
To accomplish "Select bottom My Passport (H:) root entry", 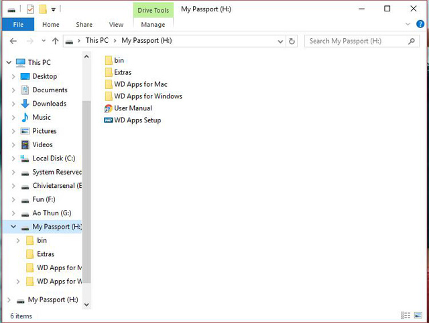I will [52, 300].
